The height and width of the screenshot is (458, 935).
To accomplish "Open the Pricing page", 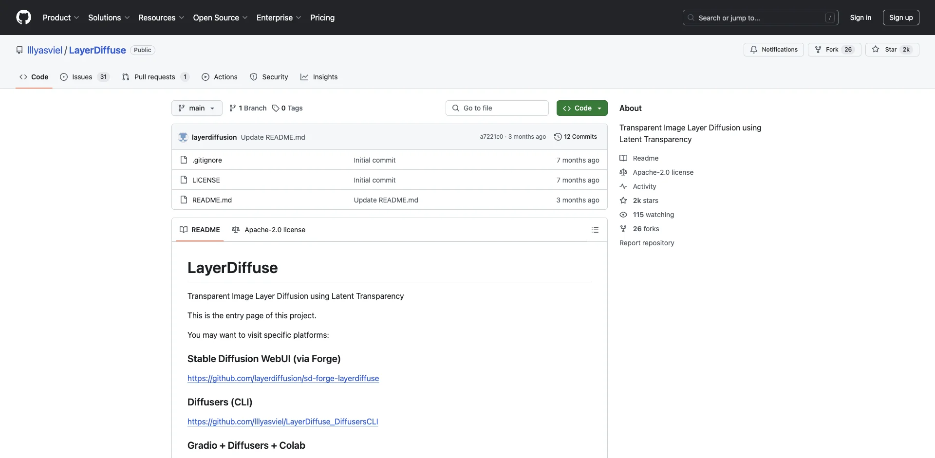I will (322, 18).
